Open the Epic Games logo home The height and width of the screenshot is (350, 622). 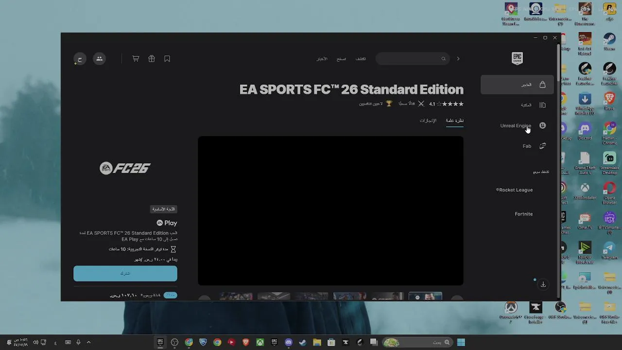point(517,58)
